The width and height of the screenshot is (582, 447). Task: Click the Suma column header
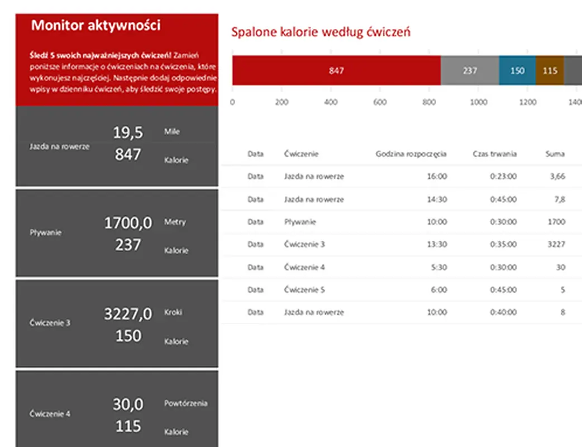point(555,154)
